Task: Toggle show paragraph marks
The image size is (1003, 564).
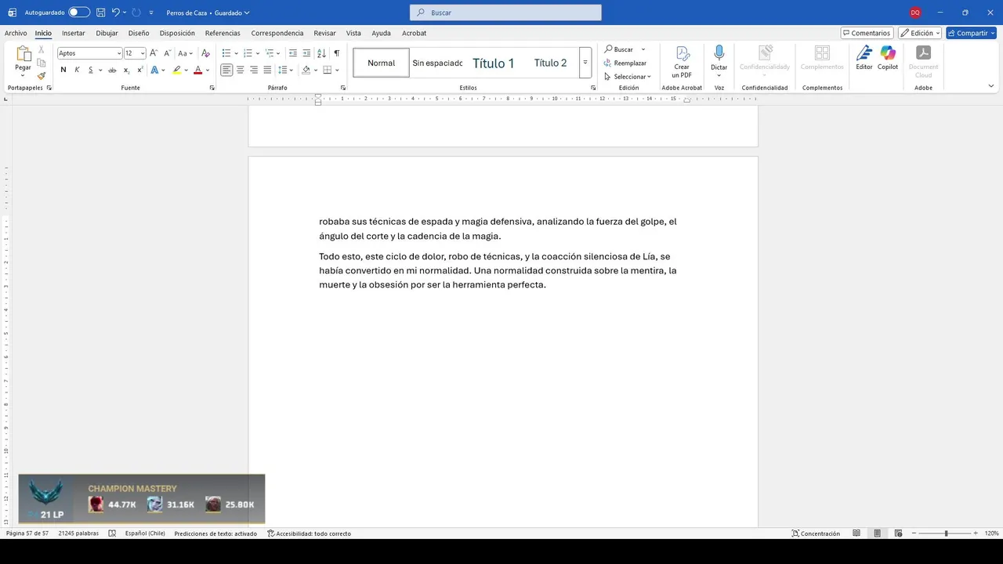Action: coord(336,53)
